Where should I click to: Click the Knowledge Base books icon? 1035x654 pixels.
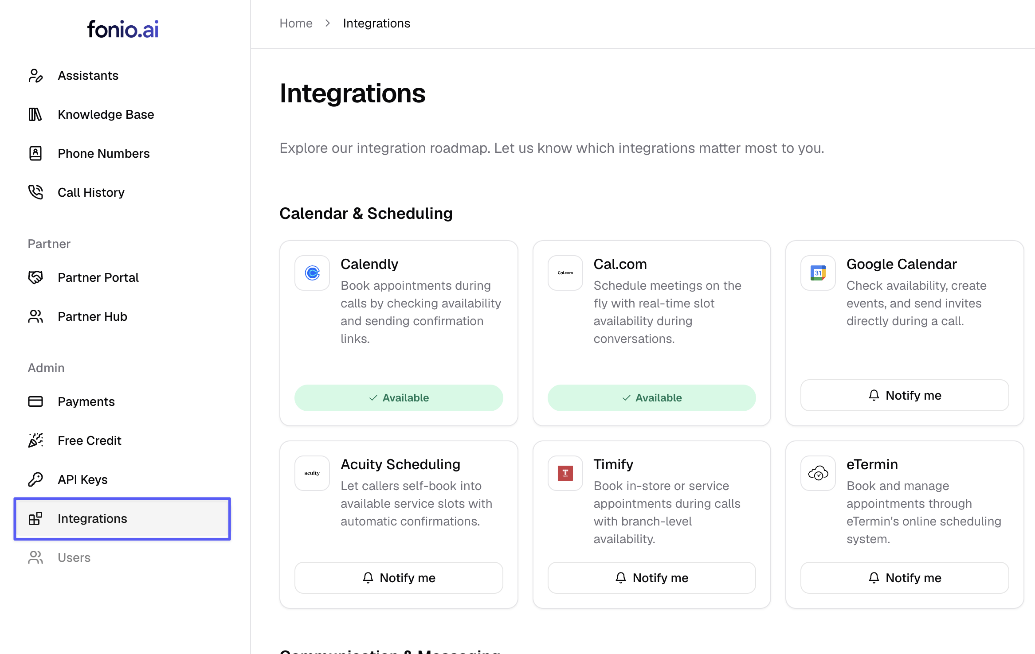[35, 114]
